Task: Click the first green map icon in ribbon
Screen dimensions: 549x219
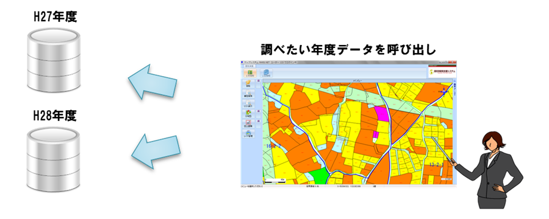Action: point(250,72)
